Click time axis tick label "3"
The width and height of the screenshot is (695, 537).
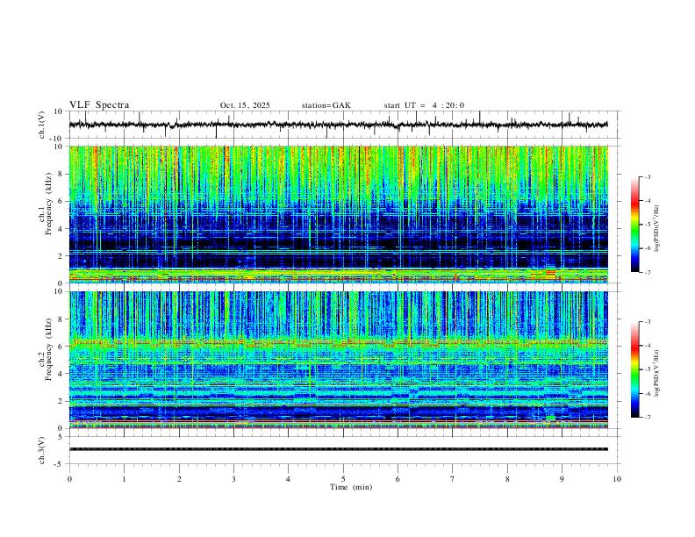pyautogui.click(x=233, y=479)
